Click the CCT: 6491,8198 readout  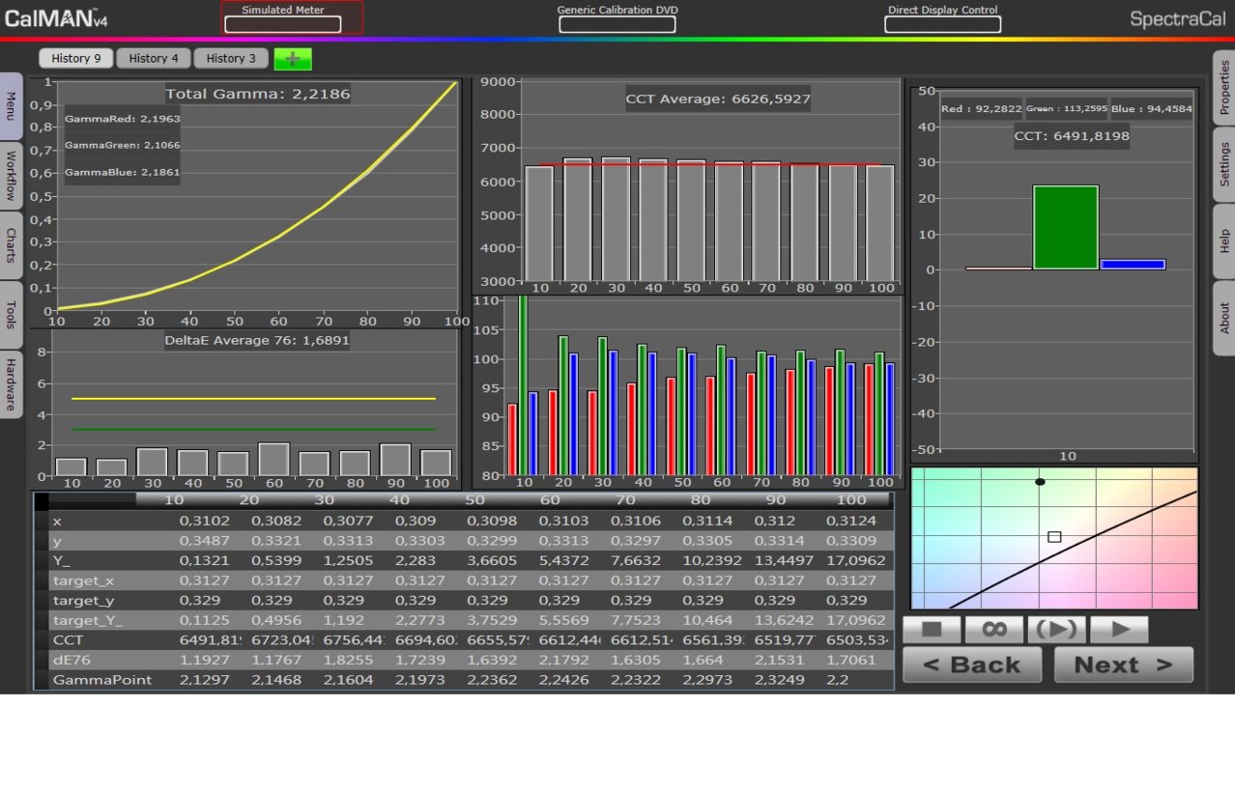pos(1072,136)
